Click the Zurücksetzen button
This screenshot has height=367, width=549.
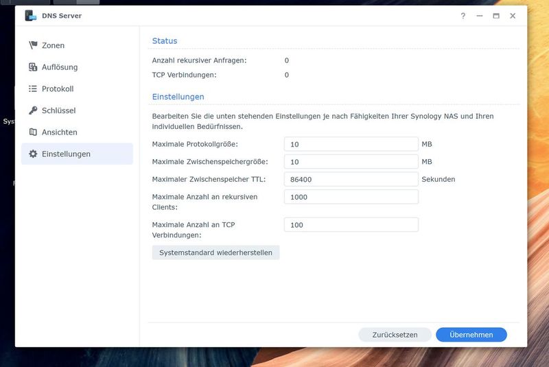click(x=395, y=335)
